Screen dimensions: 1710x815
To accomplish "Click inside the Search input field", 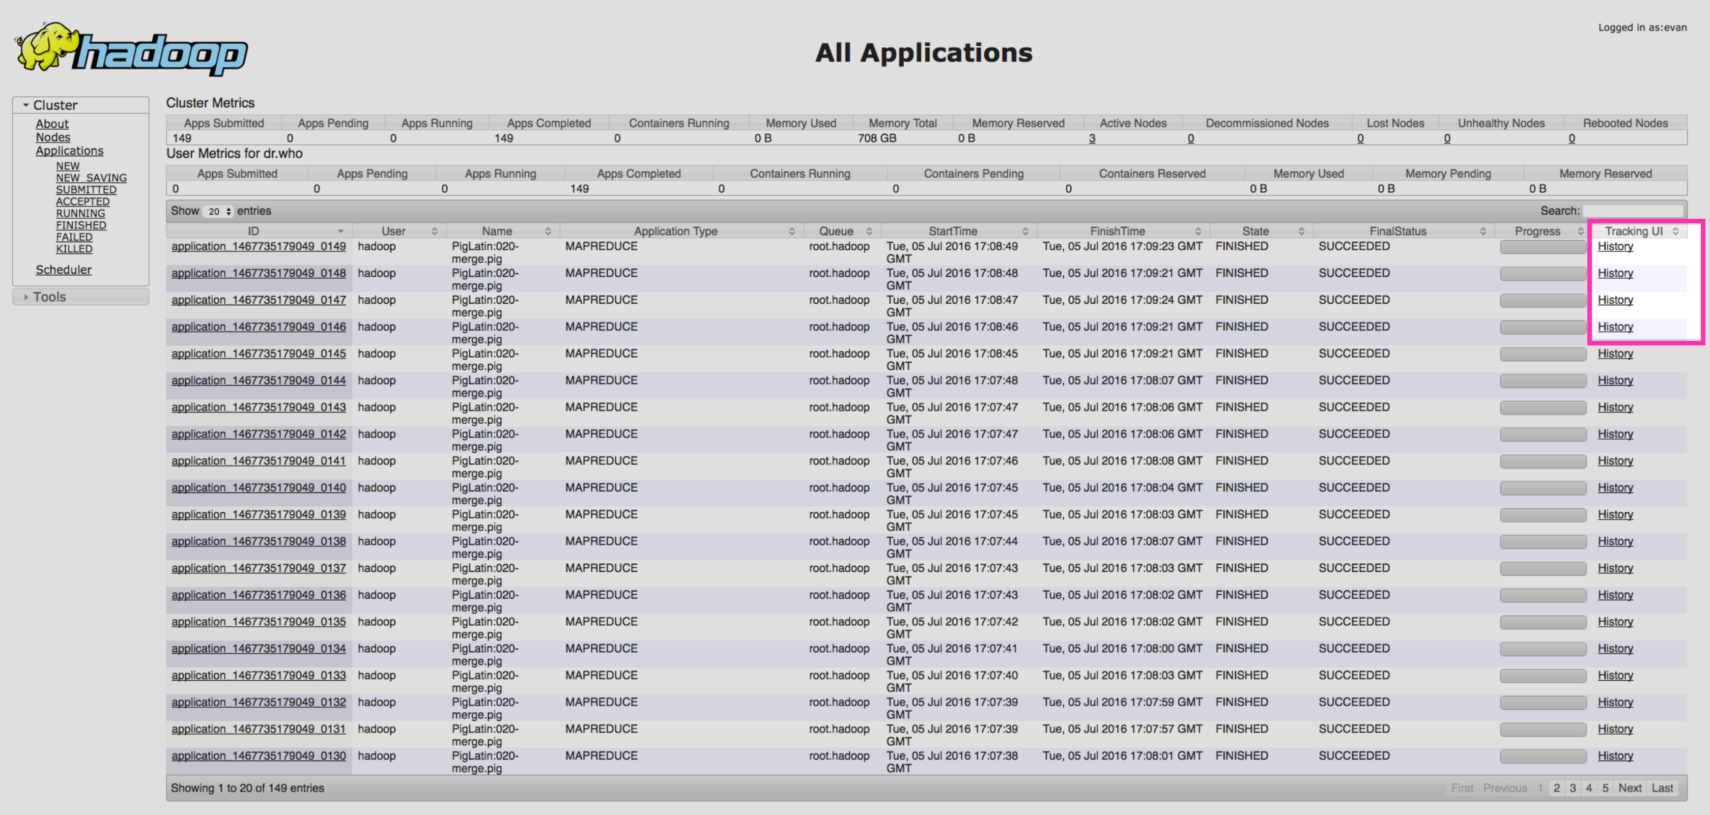I will [x=1634, y=211].
